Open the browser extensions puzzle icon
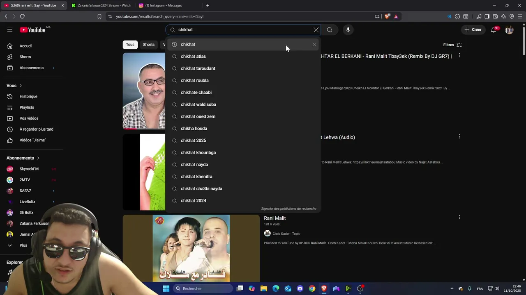 457,16
